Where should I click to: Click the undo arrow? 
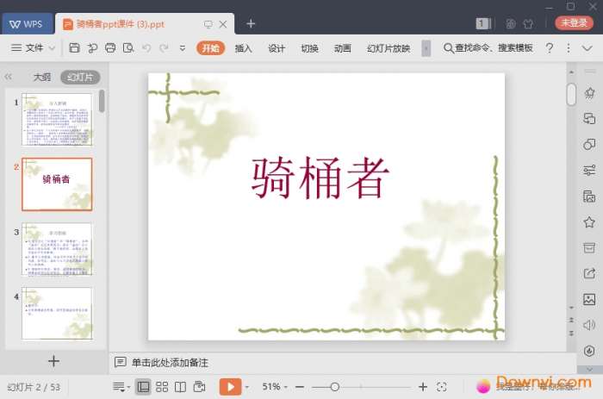tap(146, 48)
